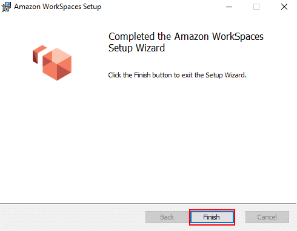The image size is (297, 231).
Task: Click the dotted footer area left of Back
Action: [x=73, y=217]
